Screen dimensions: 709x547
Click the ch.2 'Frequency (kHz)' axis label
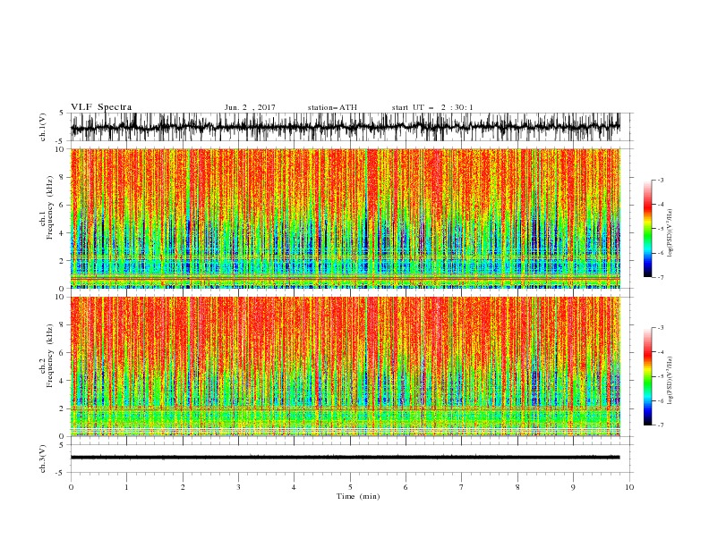[x=47, y=356]
